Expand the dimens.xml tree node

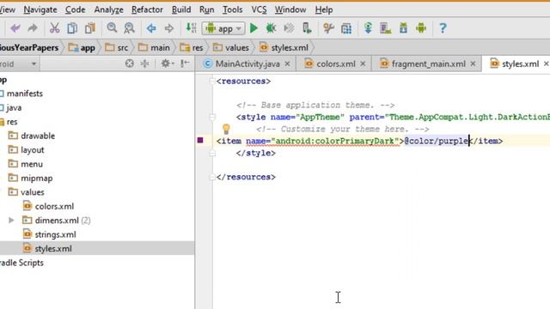pyautogui.click(x=11, y=220)
